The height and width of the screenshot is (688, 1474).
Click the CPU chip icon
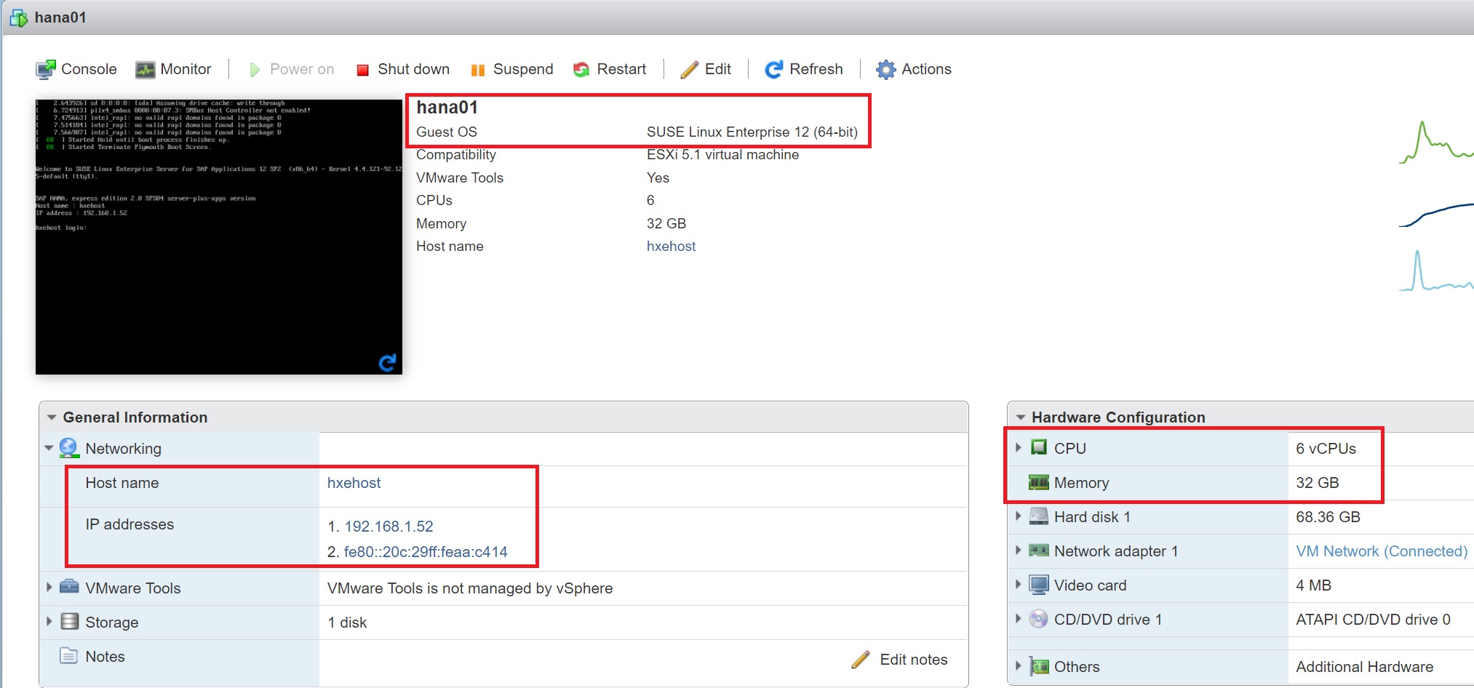click(x=1039, y=447)
